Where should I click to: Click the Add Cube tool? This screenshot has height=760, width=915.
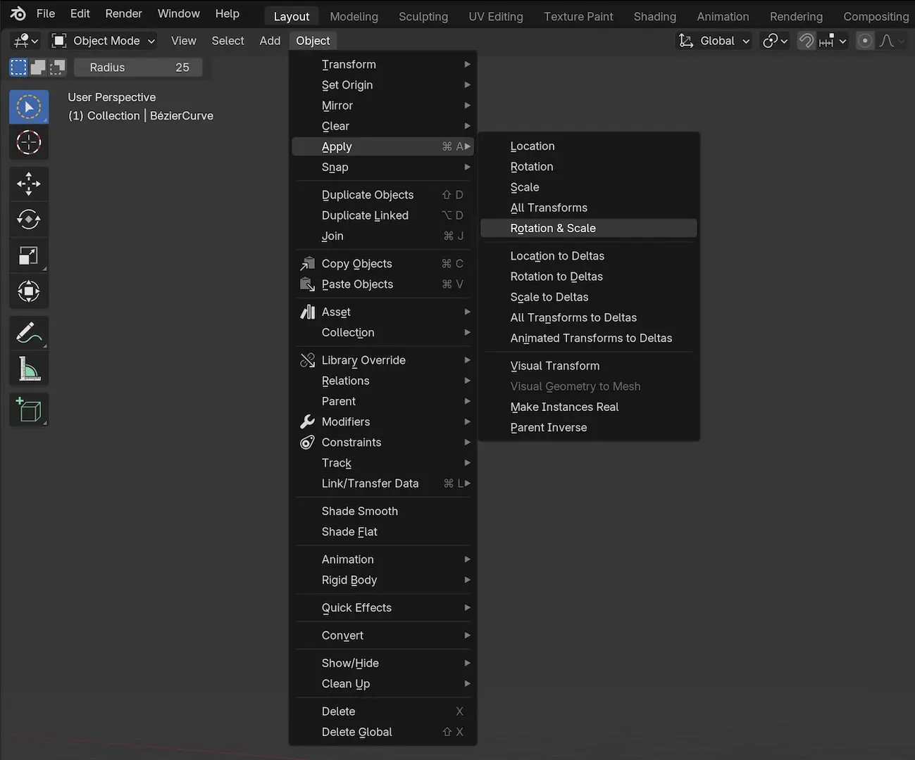(x=28, y=410)
